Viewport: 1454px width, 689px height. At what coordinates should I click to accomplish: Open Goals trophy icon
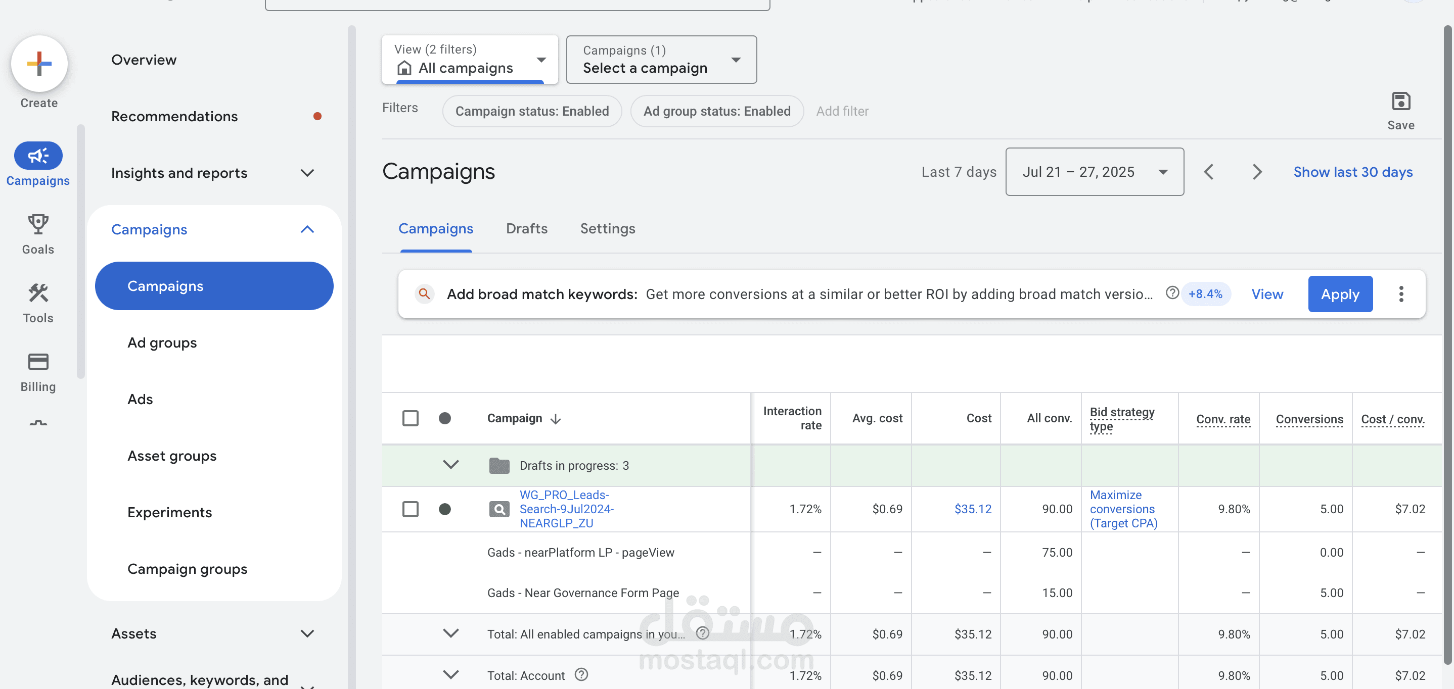[x=38, y=224]
